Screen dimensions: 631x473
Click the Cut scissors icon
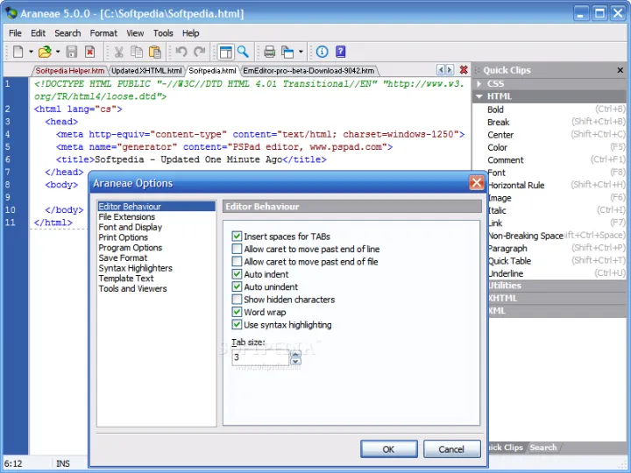[x=118, y=52]
